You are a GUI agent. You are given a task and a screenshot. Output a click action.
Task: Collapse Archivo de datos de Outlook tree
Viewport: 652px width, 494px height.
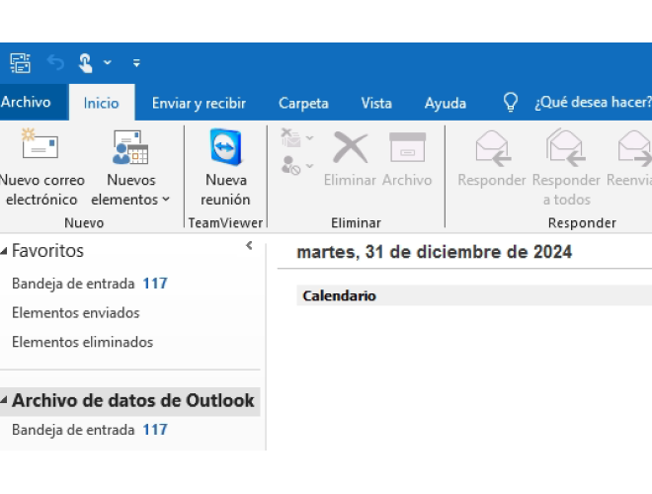coord(5,401)
